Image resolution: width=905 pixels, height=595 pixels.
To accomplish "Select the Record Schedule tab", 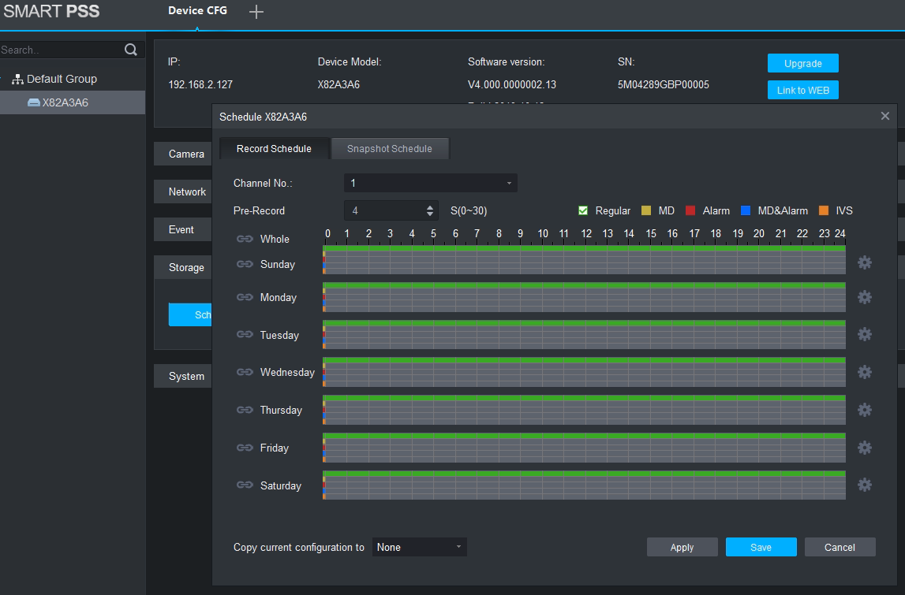I will pyautogui.click(x=274, y=149).
